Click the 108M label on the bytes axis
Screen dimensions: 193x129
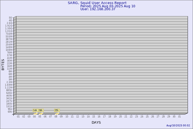point(9,50)
